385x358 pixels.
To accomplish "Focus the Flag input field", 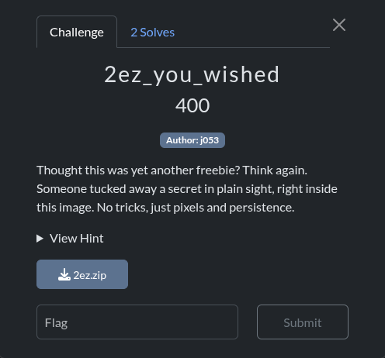I will 137,322.
